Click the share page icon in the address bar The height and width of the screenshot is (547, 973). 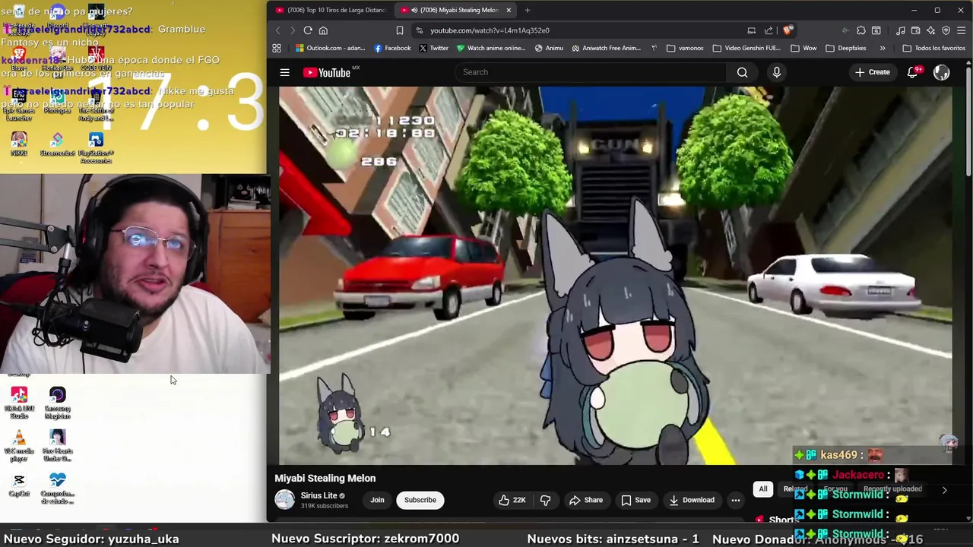pos(769,30)
